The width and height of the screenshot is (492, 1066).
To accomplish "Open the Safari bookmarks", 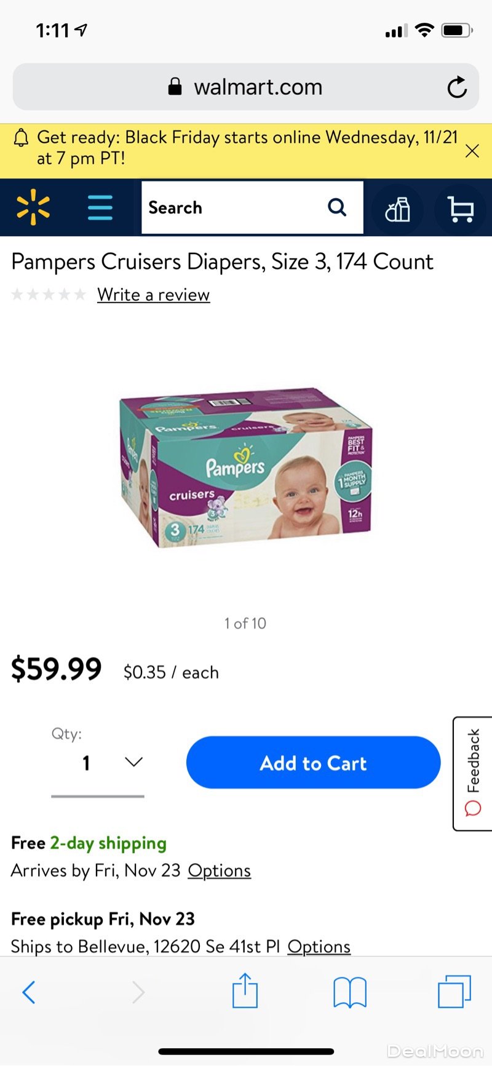I will coord(349,992).
